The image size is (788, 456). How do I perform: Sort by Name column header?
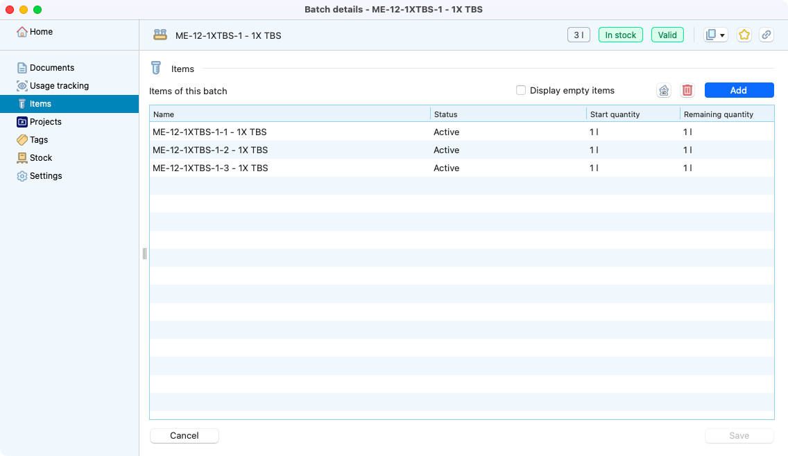tap(289, 114)
